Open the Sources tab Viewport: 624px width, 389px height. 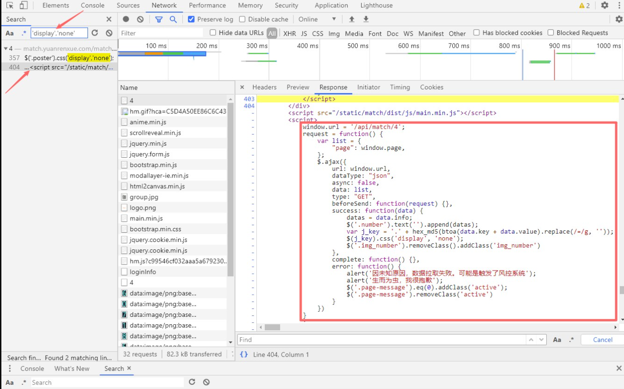[x=128, y=6]
